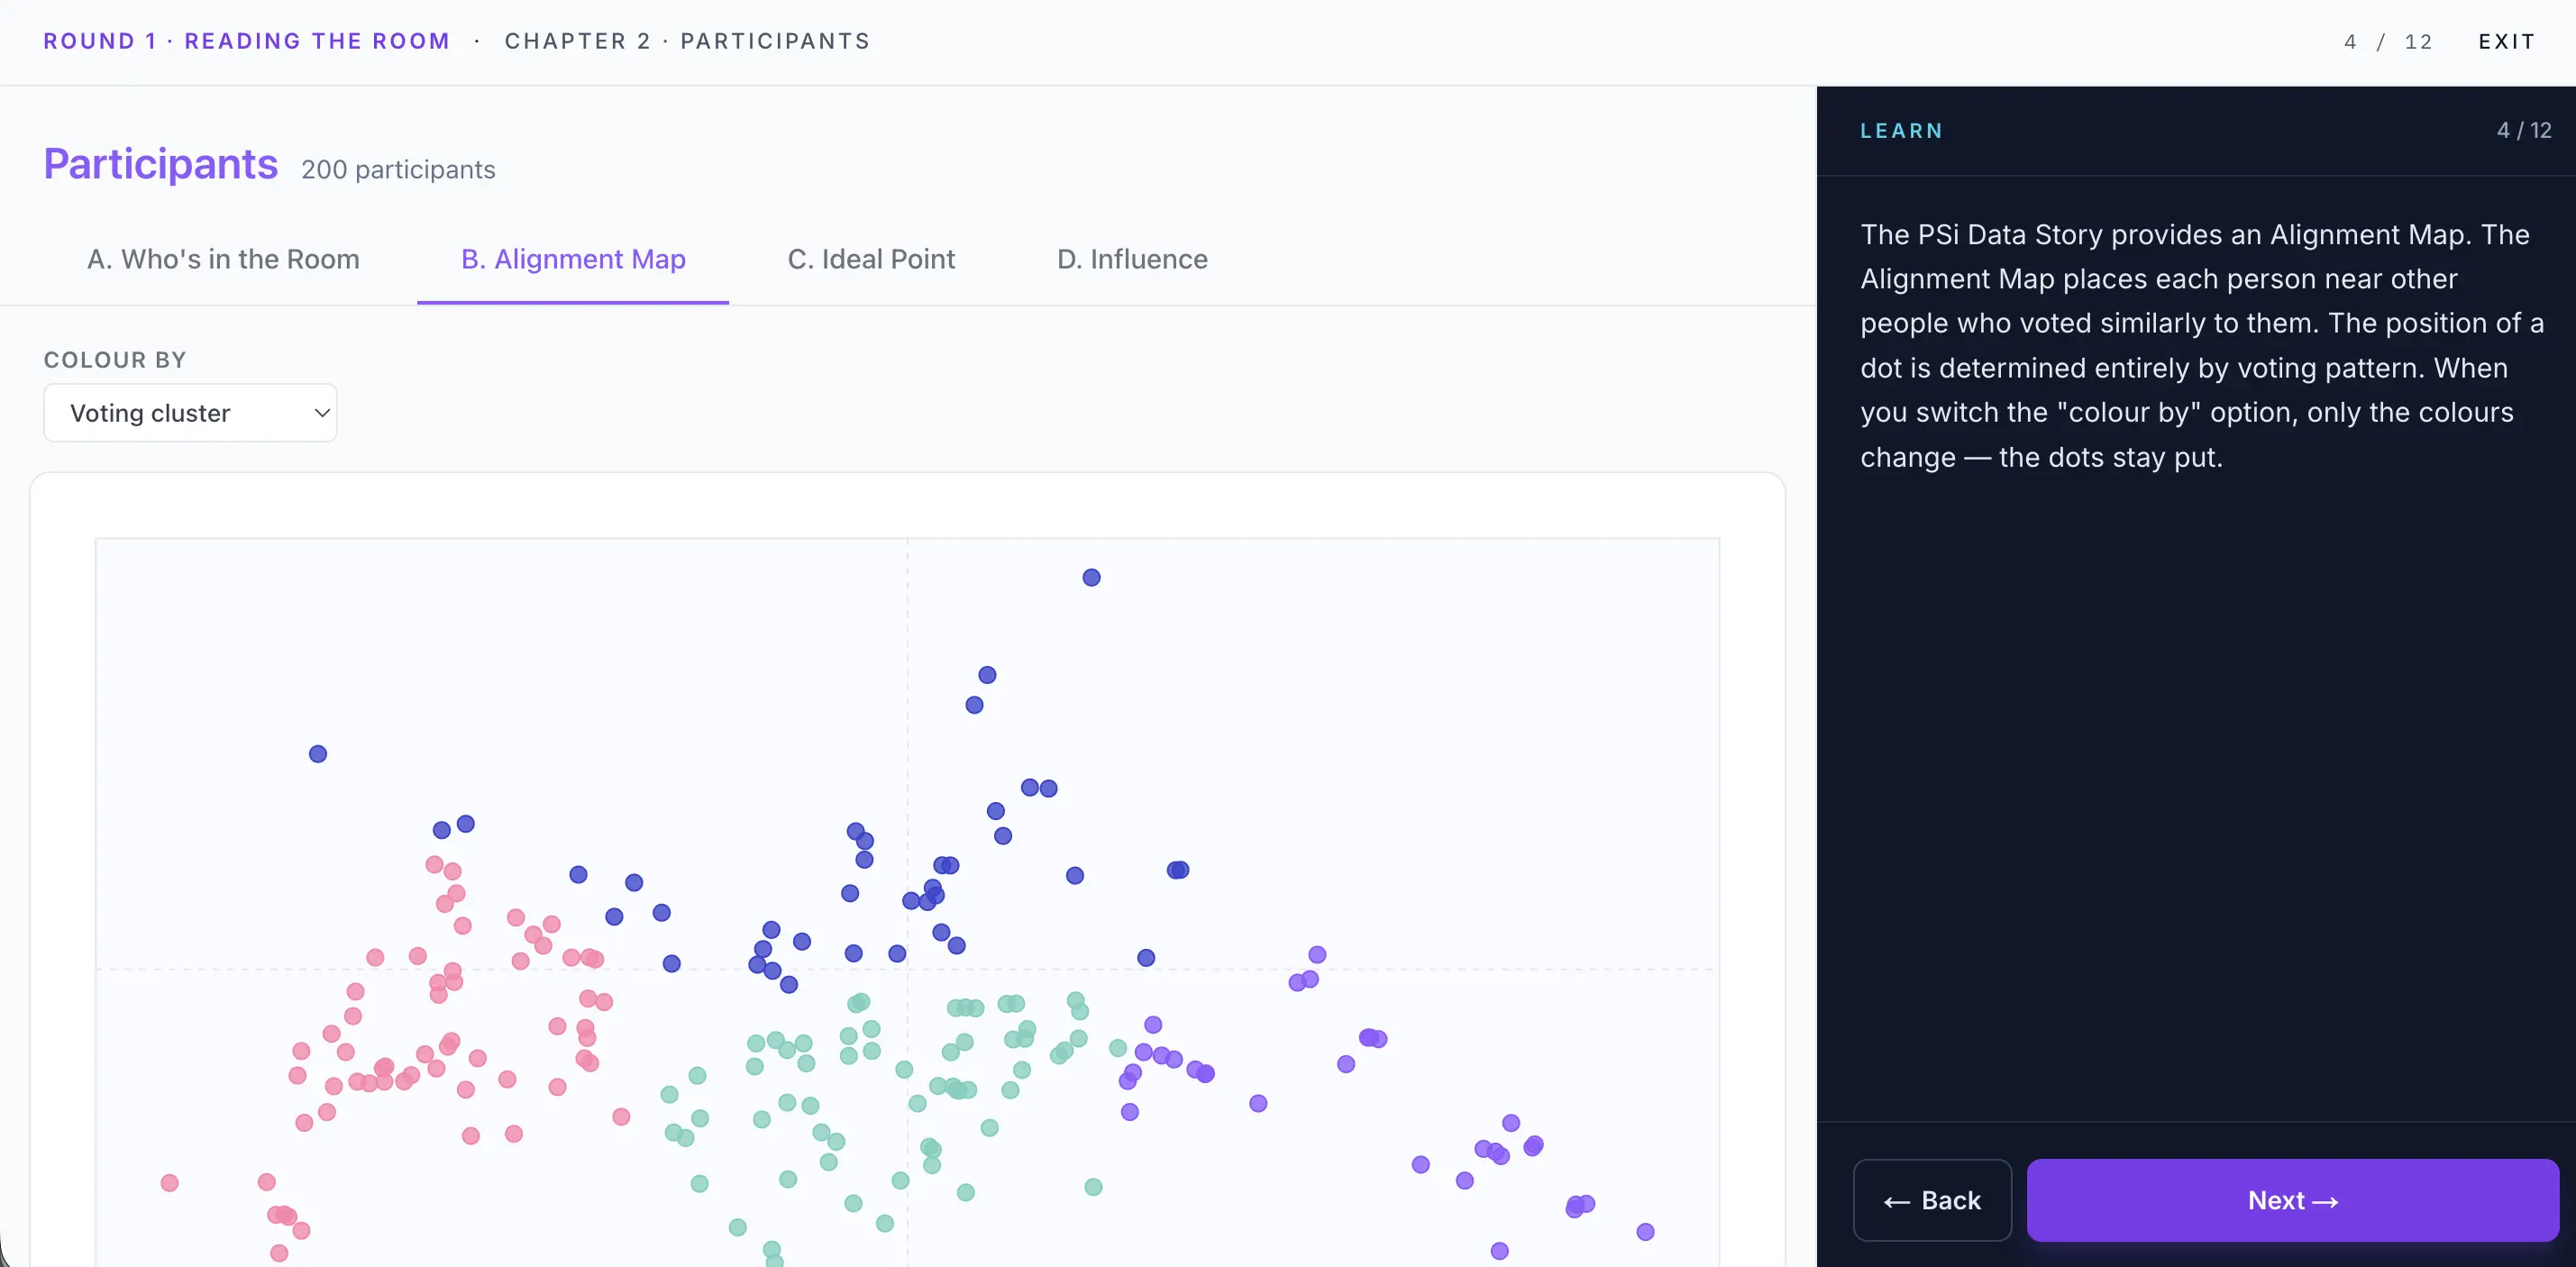
Task: Click the Participants heading
Action: (161, 164)
